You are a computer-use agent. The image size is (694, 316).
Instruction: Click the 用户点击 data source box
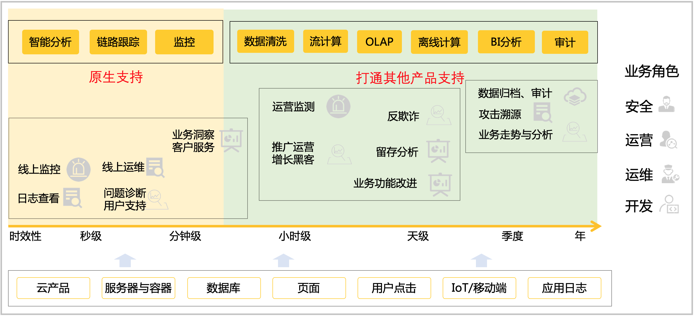[394, 288]
